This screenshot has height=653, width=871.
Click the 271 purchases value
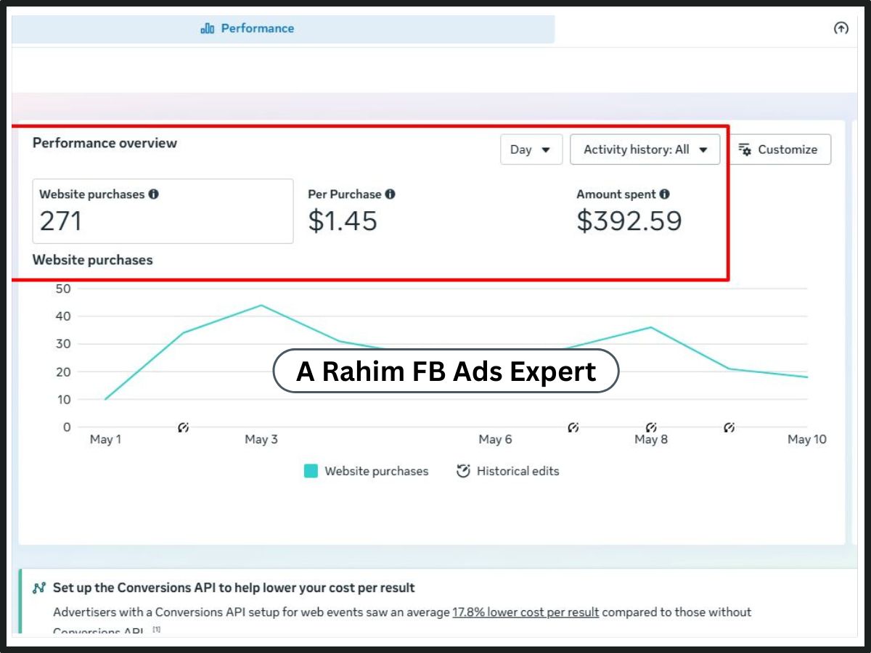pyautogui.click(x=60, y=221)
